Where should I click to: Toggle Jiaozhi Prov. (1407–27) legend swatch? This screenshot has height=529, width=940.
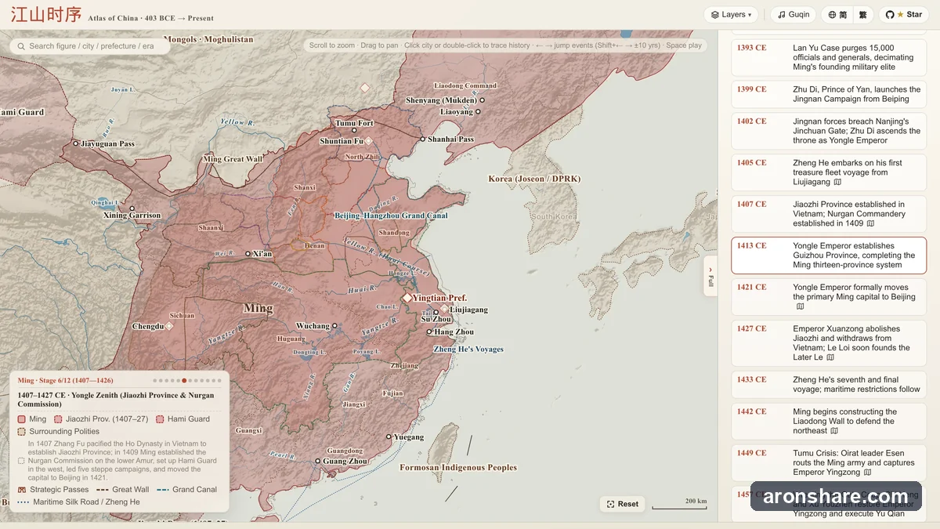pyautogui.click(x=58, y=419)
